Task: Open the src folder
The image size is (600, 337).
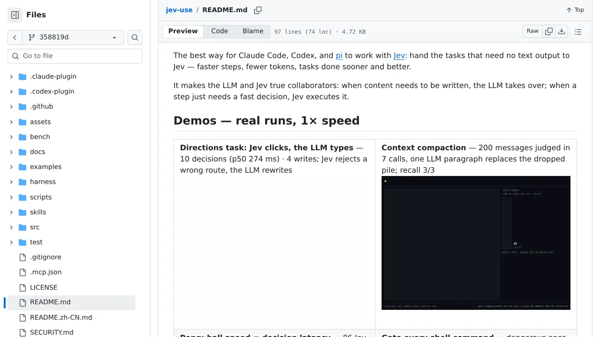Action: [35, 227]
